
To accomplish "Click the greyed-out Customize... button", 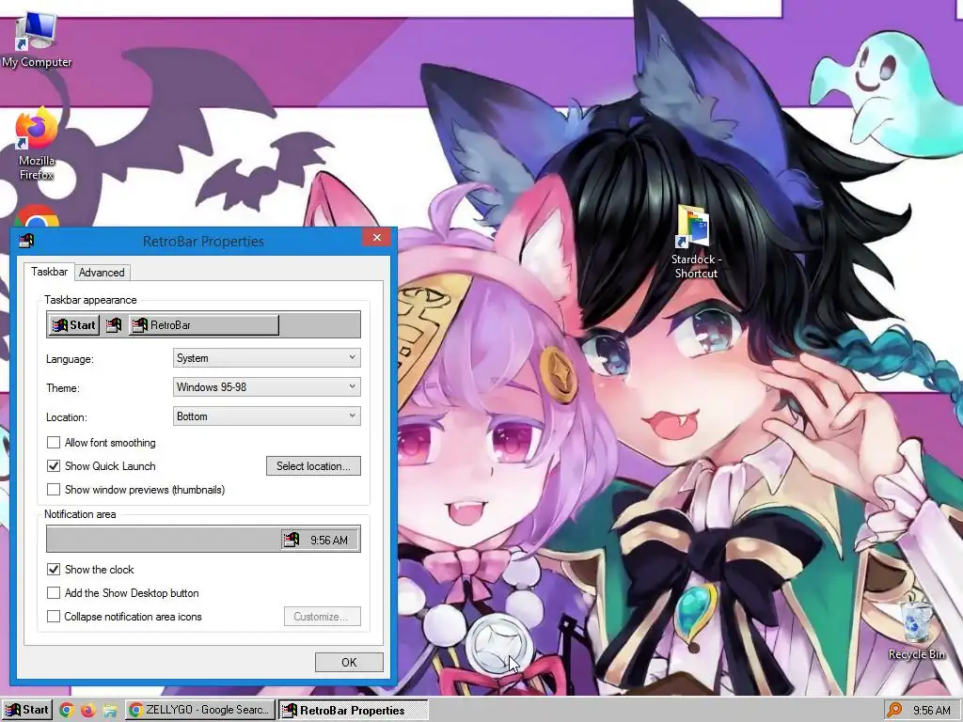I will (x=322, y=617).
